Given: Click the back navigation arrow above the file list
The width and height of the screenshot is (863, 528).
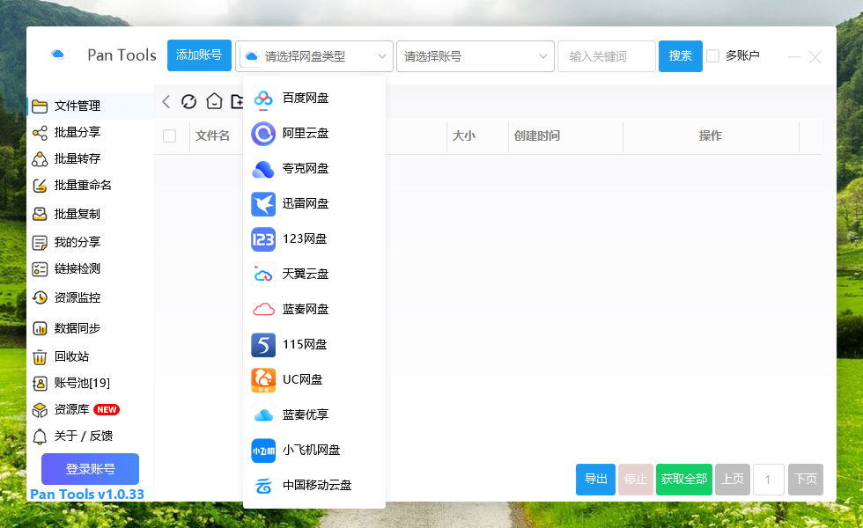Looking at the screenshot, I should point(166,101).
